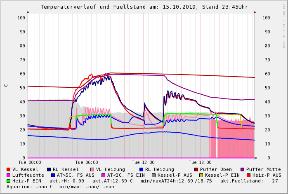Click the dark blue RL Kessel legend swatch
Screen dimensions: 288x194
click(49, 169)
